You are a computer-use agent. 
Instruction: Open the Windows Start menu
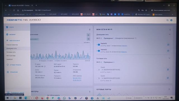(8, 98)
